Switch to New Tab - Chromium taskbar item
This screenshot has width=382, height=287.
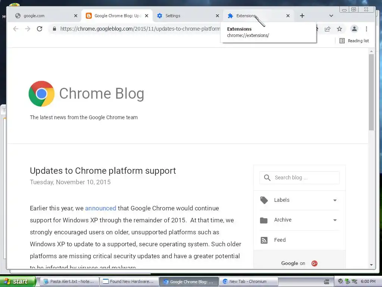click(x=248, y=281)
